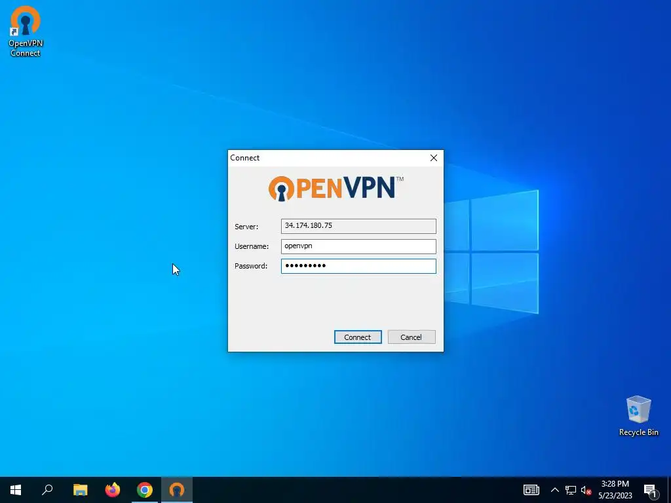Image resolution: width=671 pixels, height=503 pixels.
Task: Click the Connect dialog title text
Action: 245,158
